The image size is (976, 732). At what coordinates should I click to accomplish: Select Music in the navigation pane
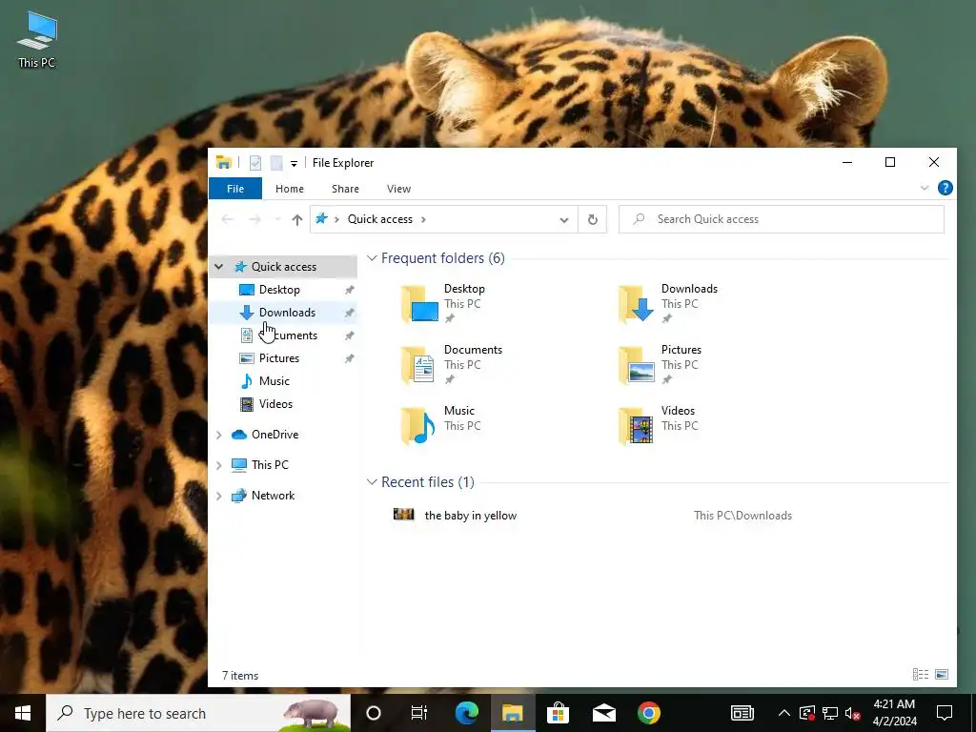coord(274,381)
